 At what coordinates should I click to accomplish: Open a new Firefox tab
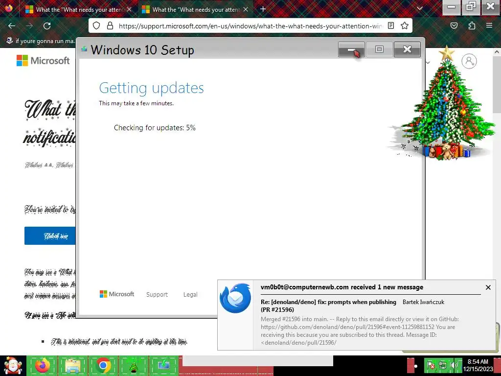point(263,9)
